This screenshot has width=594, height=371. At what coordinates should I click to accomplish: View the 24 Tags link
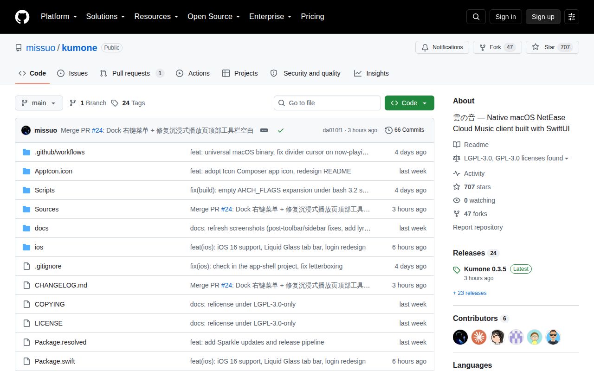point(128,103)
